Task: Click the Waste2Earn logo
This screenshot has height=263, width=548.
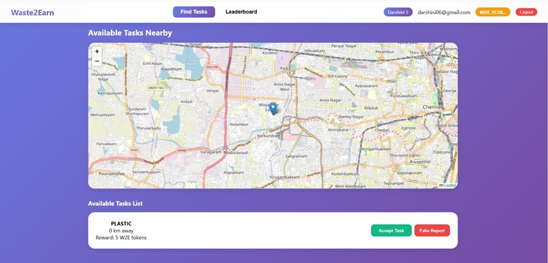Action: (x=33, y=13)
